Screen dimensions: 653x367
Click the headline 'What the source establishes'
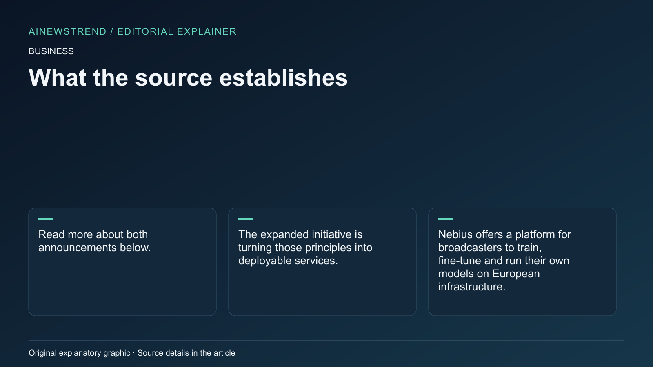(x=188, y=77)
